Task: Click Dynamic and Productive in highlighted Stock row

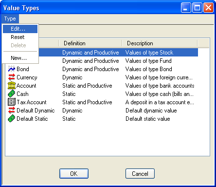Action: click(x=90, y=53)
